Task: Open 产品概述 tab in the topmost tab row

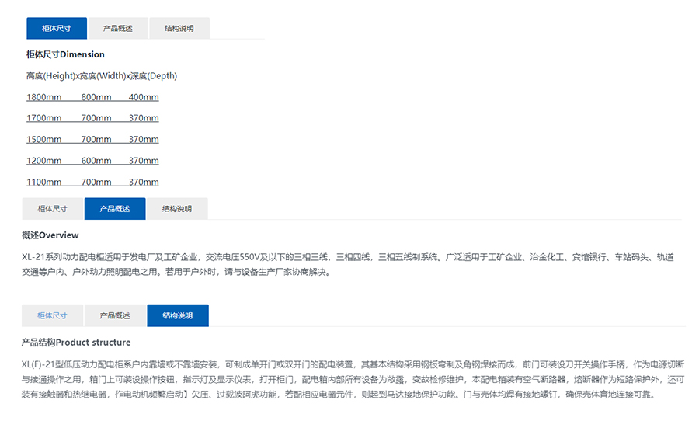Action: (x=118, y=29)
